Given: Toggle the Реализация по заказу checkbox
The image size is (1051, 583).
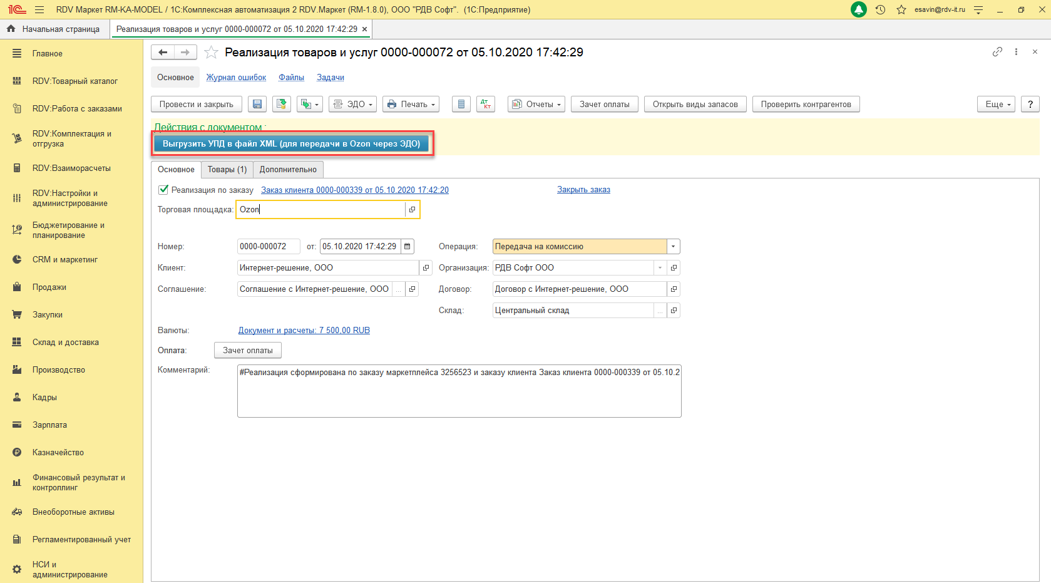Looking at the screenshot, I should coord(163,190).
